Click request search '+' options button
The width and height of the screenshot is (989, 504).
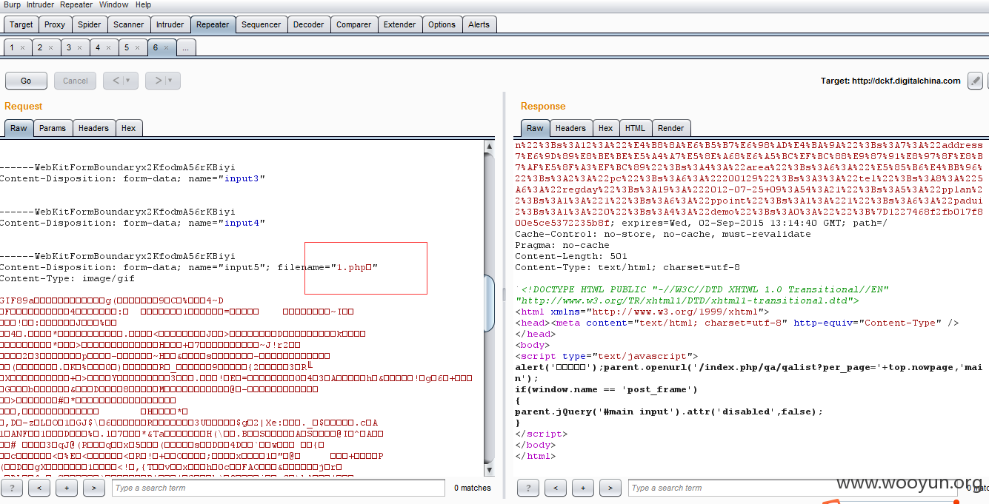[67, 488]
